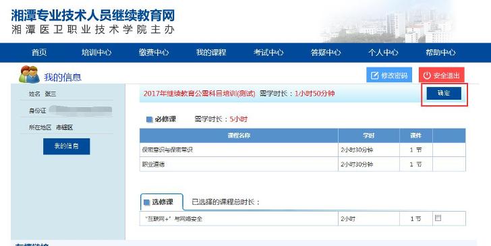Click the edit icon on 修改密码
This screenshot has height=246, width=491.
(x=375, y=75)
